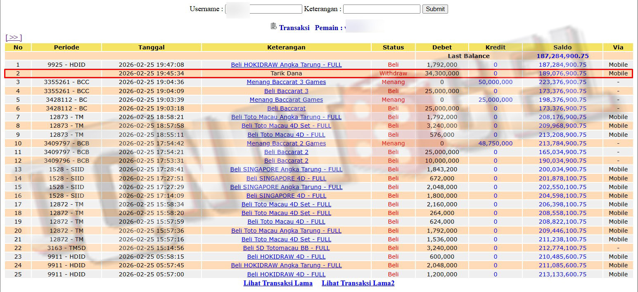Open the [>>] next page link

[x=14, y=37]
